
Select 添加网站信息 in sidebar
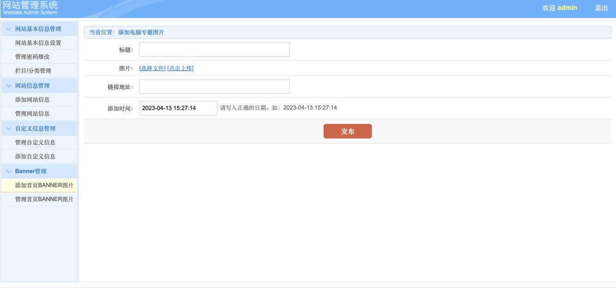(x=32, y=100)
